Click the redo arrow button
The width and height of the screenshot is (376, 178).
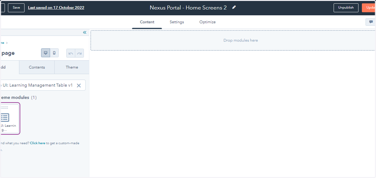click(x=80, y=53)
